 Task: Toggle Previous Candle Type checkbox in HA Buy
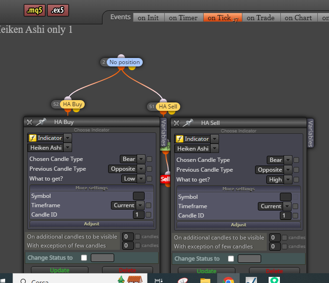tap(149, 169)
